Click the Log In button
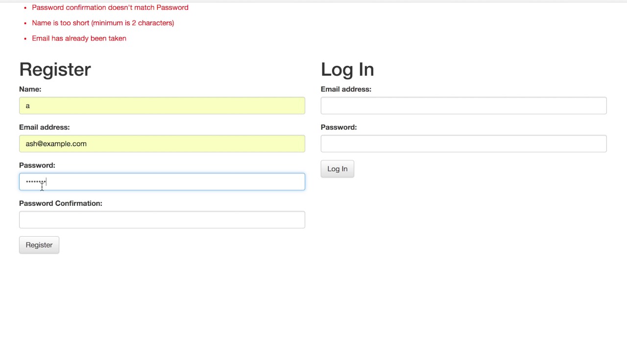Image resolution: width=627 pixels, height=352 pixels. pos(338,169)
